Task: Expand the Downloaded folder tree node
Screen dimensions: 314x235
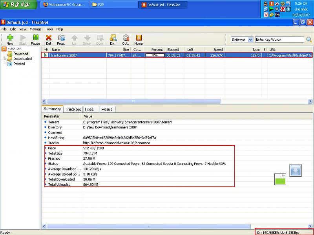Action: (4, 59)
